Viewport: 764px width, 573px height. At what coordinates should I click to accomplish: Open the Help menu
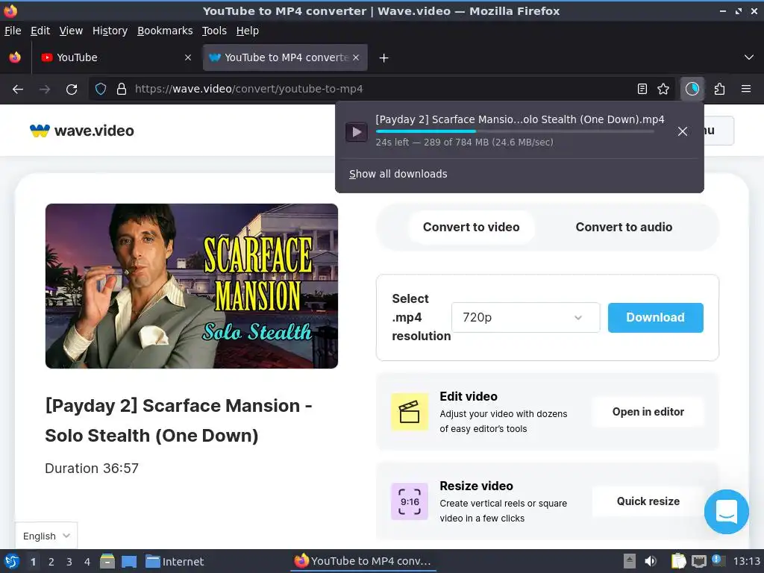click(x=247, y=31)
